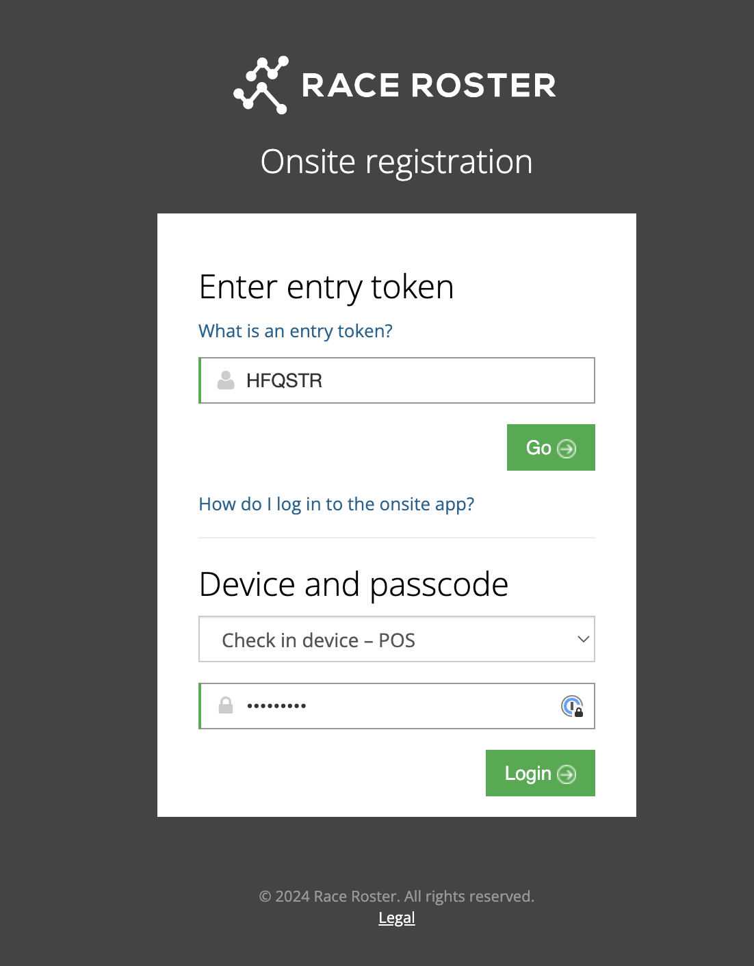Click the user icon in token field
Image resolution: width=754 pixels, height=966 pixels.
tap(226, 380)
